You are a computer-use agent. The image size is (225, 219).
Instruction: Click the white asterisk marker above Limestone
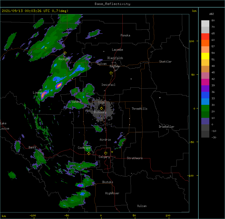pyautogui.click(x=40, y=90)
